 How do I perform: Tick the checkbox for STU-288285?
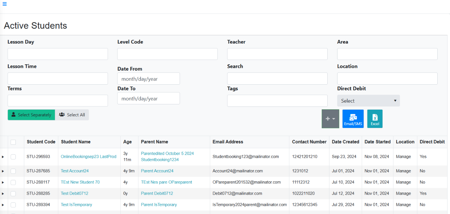13,194
